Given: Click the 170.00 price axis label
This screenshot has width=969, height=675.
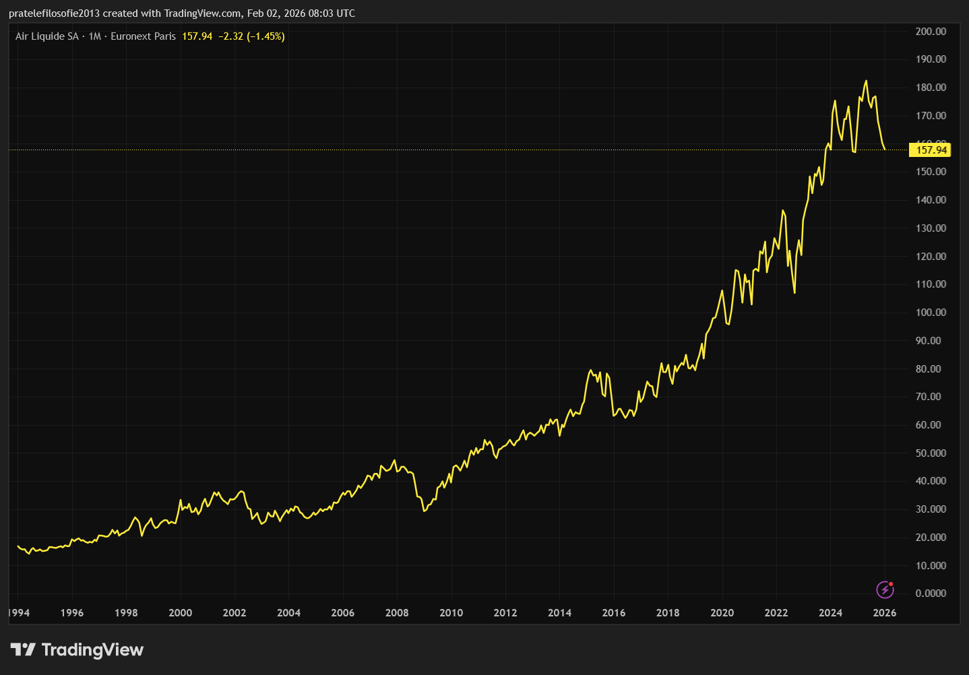Looking at the screenshot, I should 931,116.
